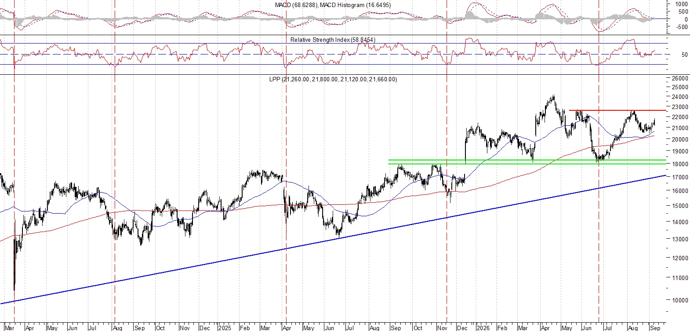Screen dimensions: 690x331
Task: Click the 22000 price axis label
Action: pos(680,117)
